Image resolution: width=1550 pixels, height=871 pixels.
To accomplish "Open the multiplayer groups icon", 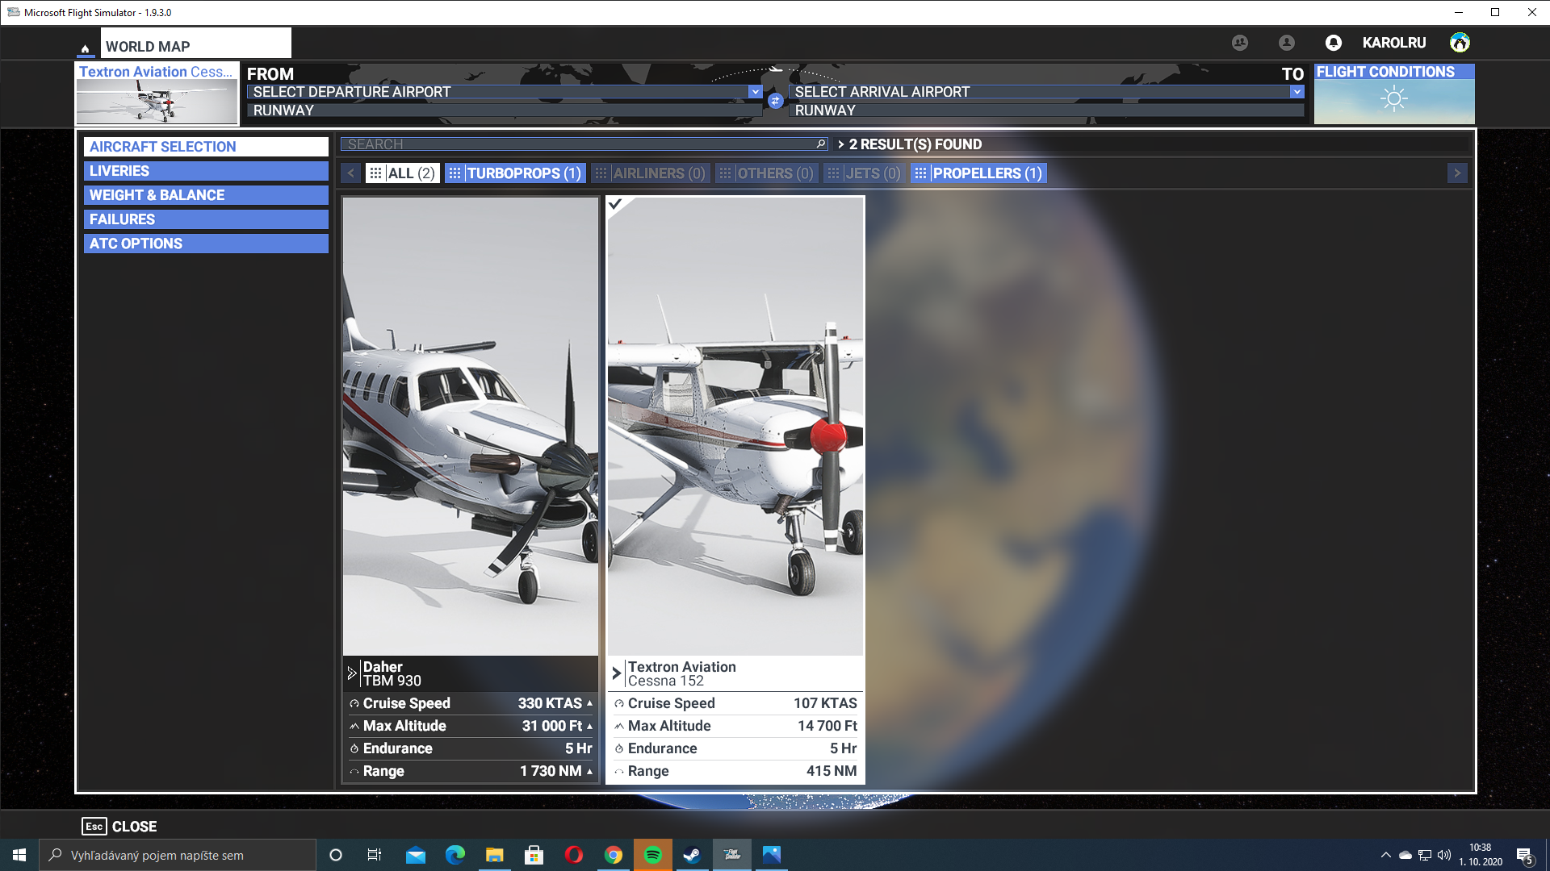I will click(x=1240, y=43).
